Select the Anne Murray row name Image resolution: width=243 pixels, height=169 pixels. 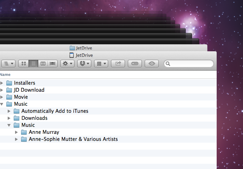pos(44,132)
